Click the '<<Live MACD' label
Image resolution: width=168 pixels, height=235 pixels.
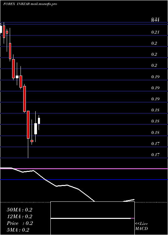(141, 226)
